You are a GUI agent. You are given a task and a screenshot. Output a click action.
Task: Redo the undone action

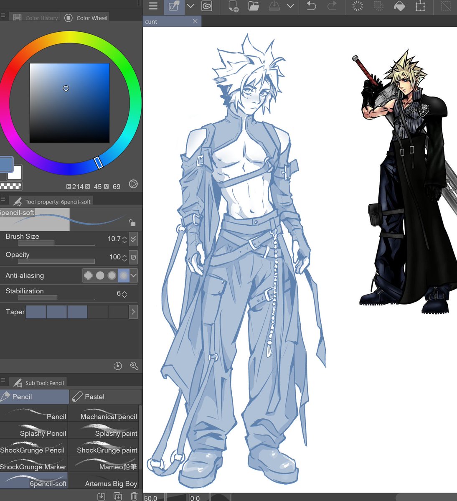click(x=332, y=6)
